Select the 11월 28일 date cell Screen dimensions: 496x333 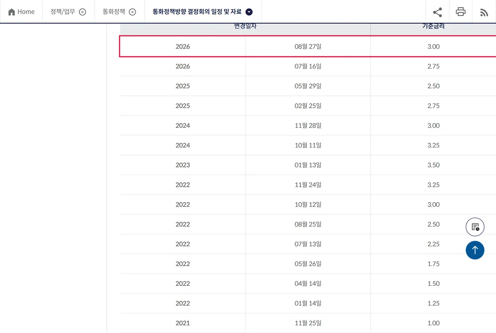(308, 126)
